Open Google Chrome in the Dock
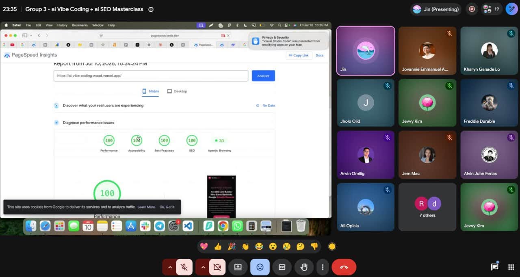The width and height of the screenshot is (520, 277). pos(223,226)
